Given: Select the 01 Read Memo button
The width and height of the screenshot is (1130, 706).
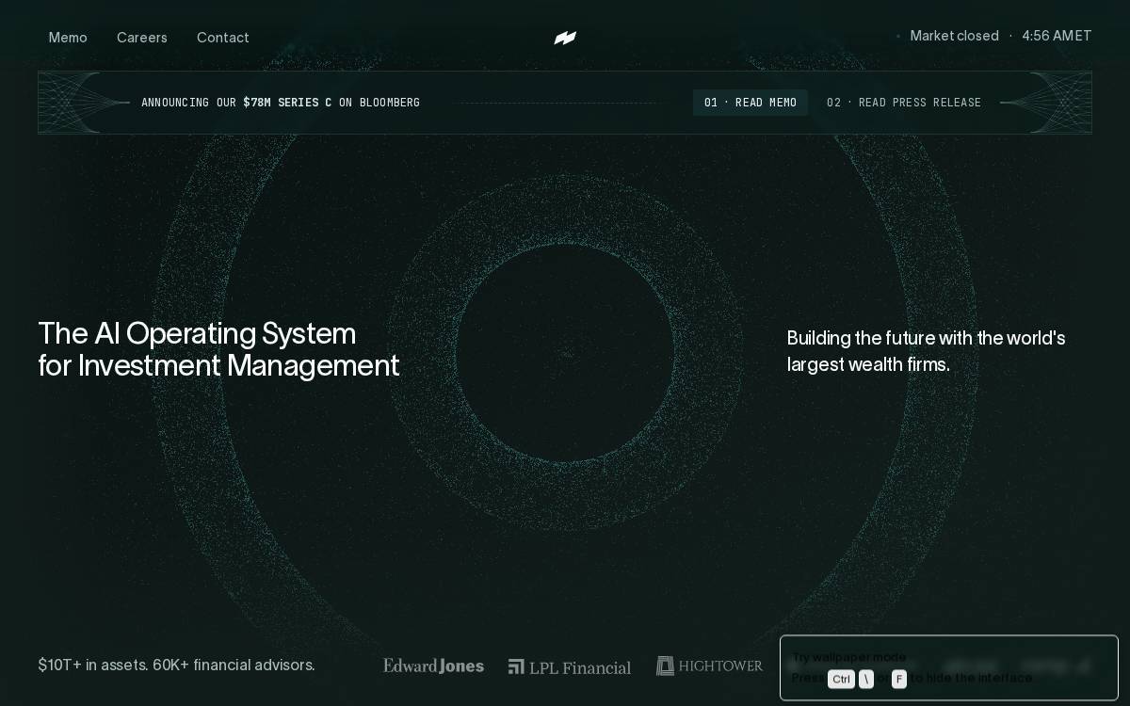Looking at the screenshot, I should [751, 103].
